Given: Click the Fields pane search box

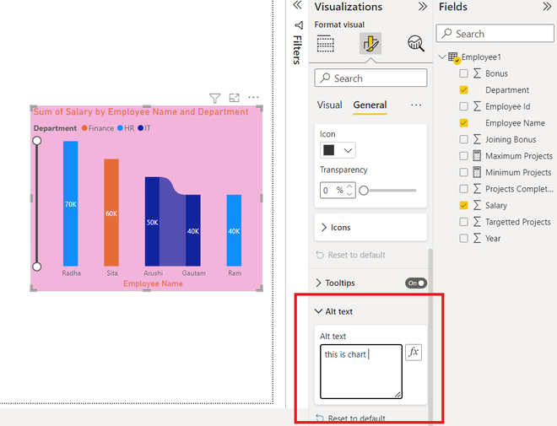Looking at the screenshot, I should 495,34.
